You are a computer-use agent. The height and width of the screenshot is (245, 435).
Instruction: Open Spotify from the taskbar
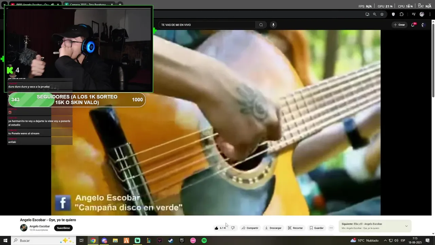coord(204,241)
